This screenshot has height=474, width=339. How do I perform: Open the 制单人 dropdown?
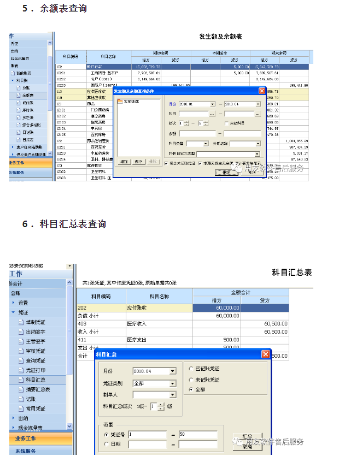coord(173,395)
